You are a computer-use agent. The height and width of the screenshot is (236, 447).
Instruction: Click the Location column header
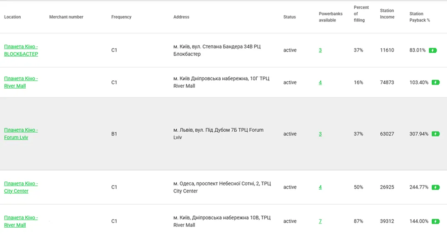coord(12,17)
